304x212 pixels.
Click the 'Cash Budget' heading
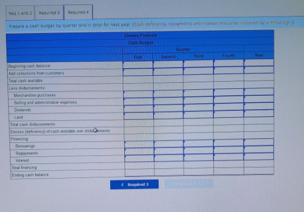tap(141, 43)
